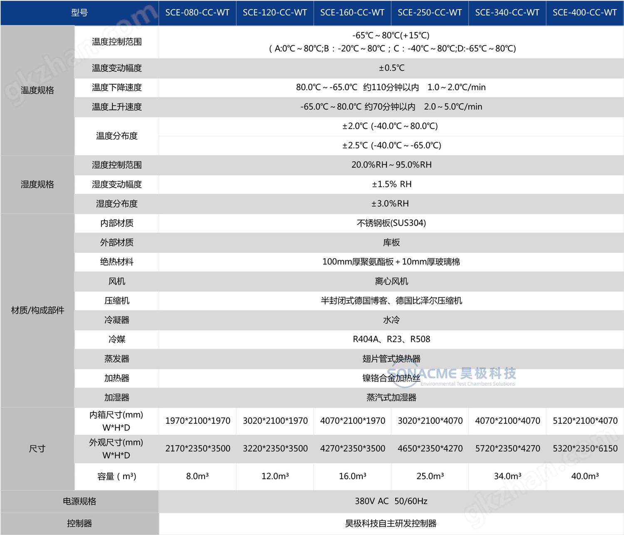Click the 温度上升速度 row label

coord(116,107)
